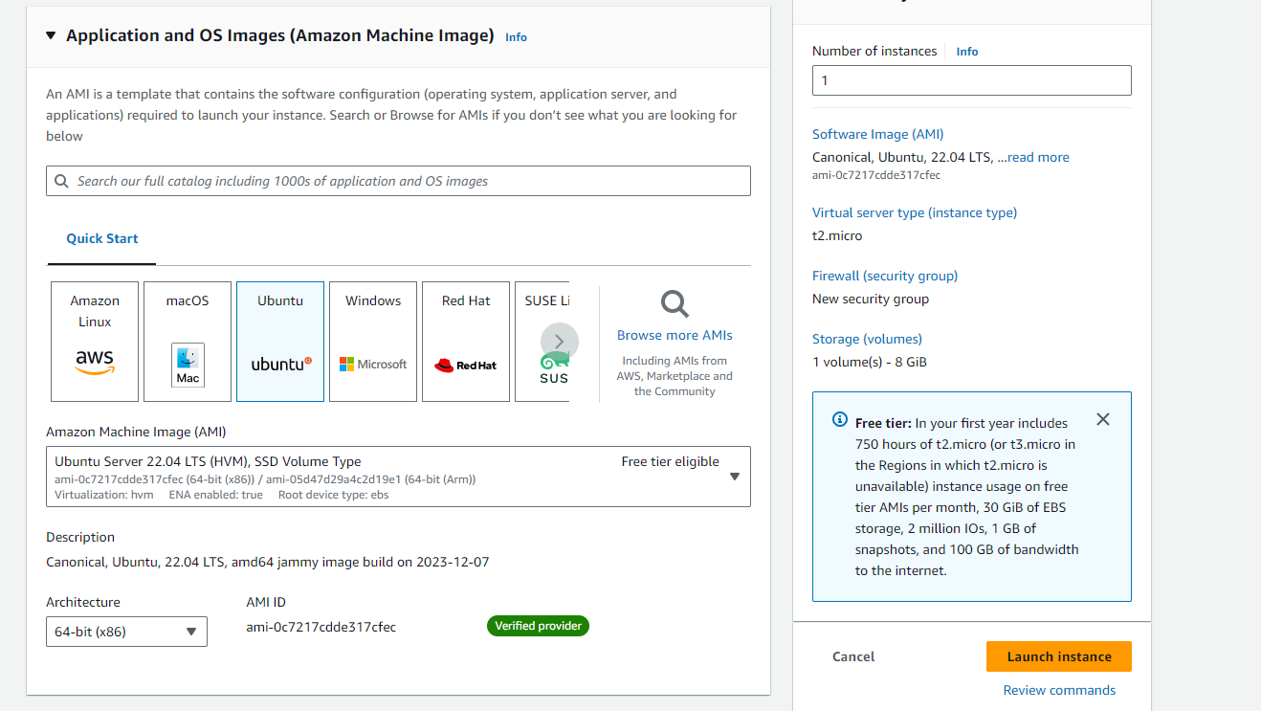
Task: Click the Red Hat logo icon
Action: pyautogui.click(x=466, y=366)
